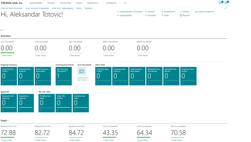Select the first headline page dot
This screenshot has height=142, width=251.
pos(1,30)
